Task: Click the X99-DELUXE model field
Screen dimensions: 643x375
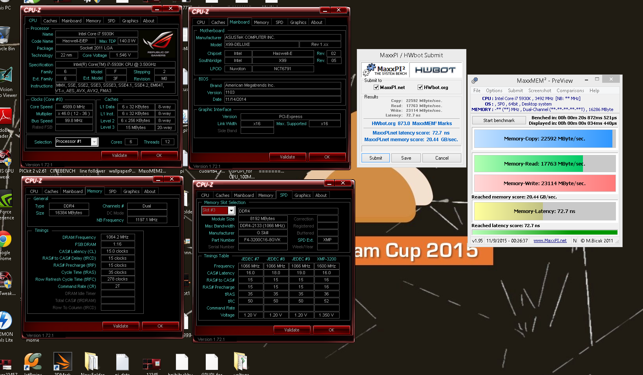Action: pos(261,45)
